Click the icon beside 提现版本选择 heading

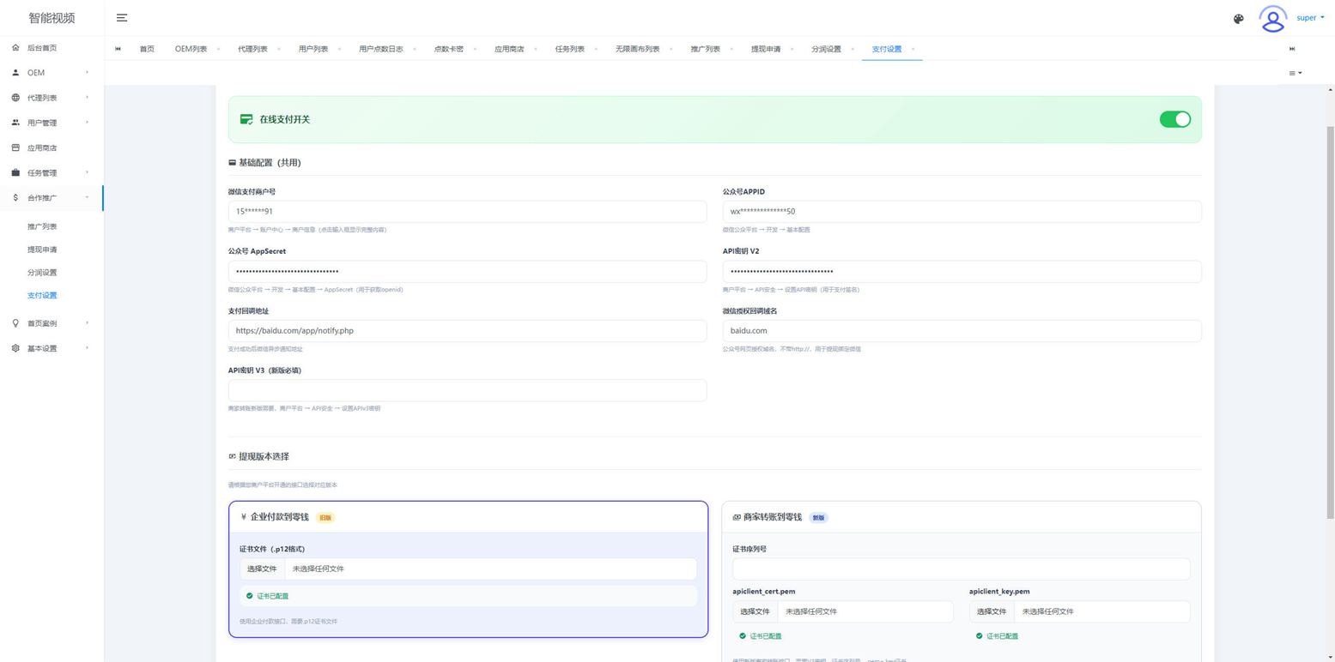tap(232, 456)
